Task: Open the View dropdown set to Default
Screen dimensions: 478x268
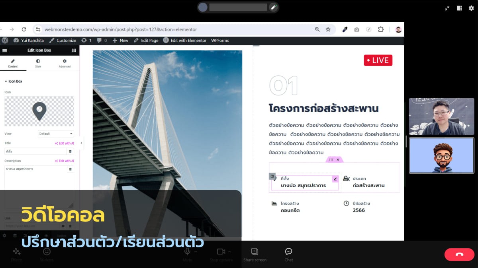Action: point(56,134)
